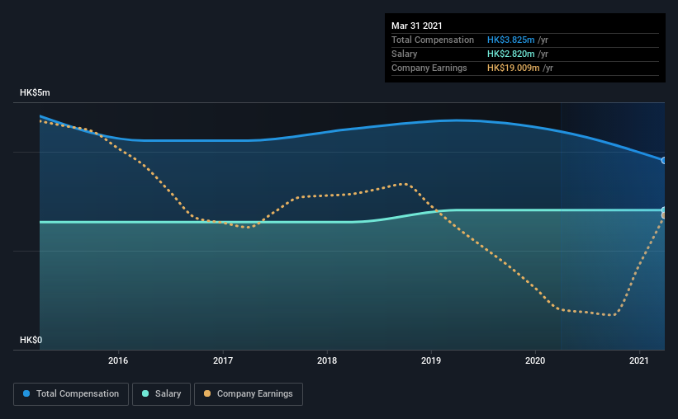This screenshot has height=419, width=678.
Task: Click the HK$5m y-axis label
Action: [35, 92]
